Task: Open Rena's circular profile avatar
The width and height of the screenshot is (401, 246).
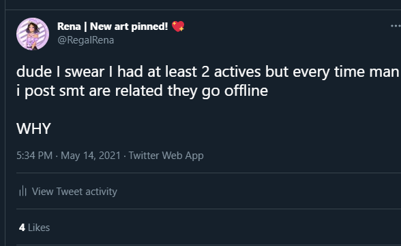Action: (x=33, y=34)
